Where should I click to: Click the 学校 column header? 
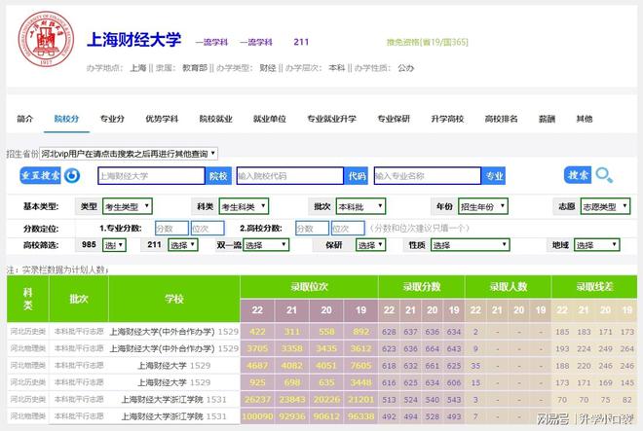click(x=174, y=299)
